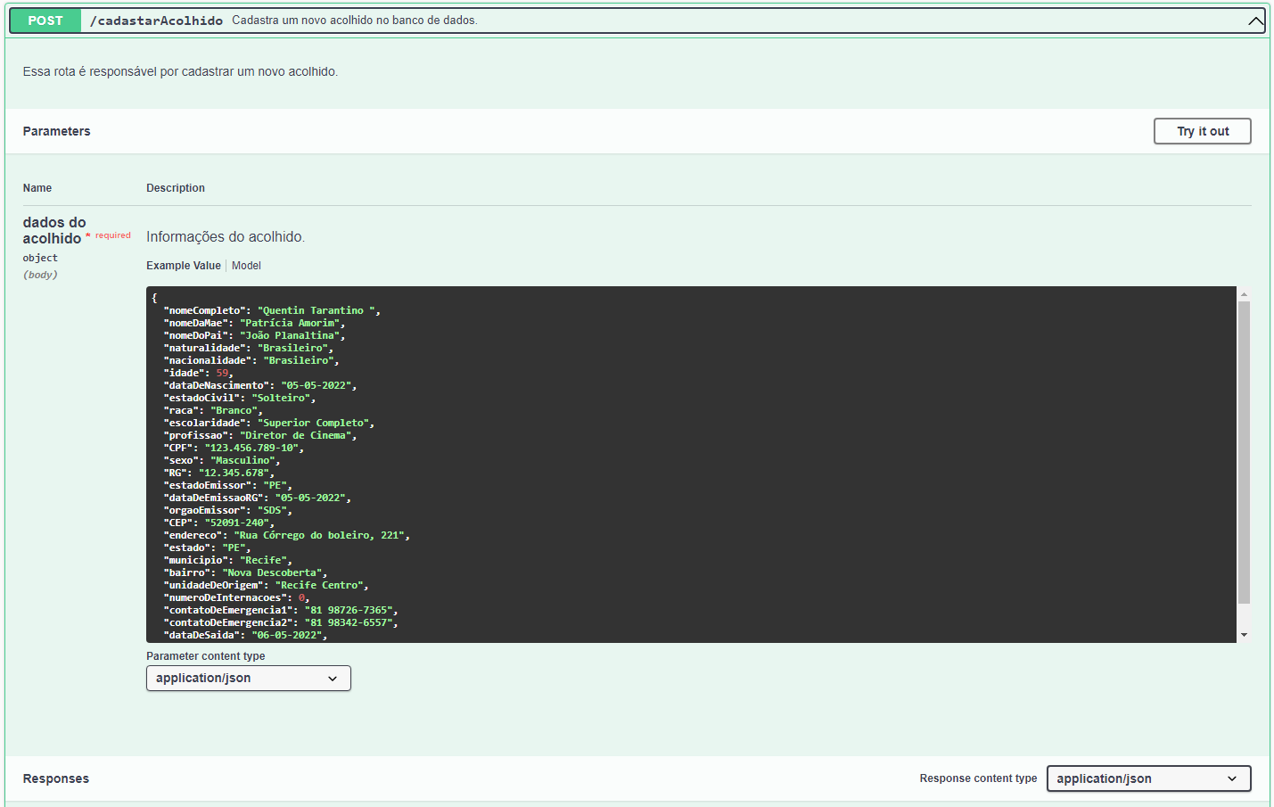Click the "municipio" value Recife
The image size is (1274, 807).
(263, 560)
